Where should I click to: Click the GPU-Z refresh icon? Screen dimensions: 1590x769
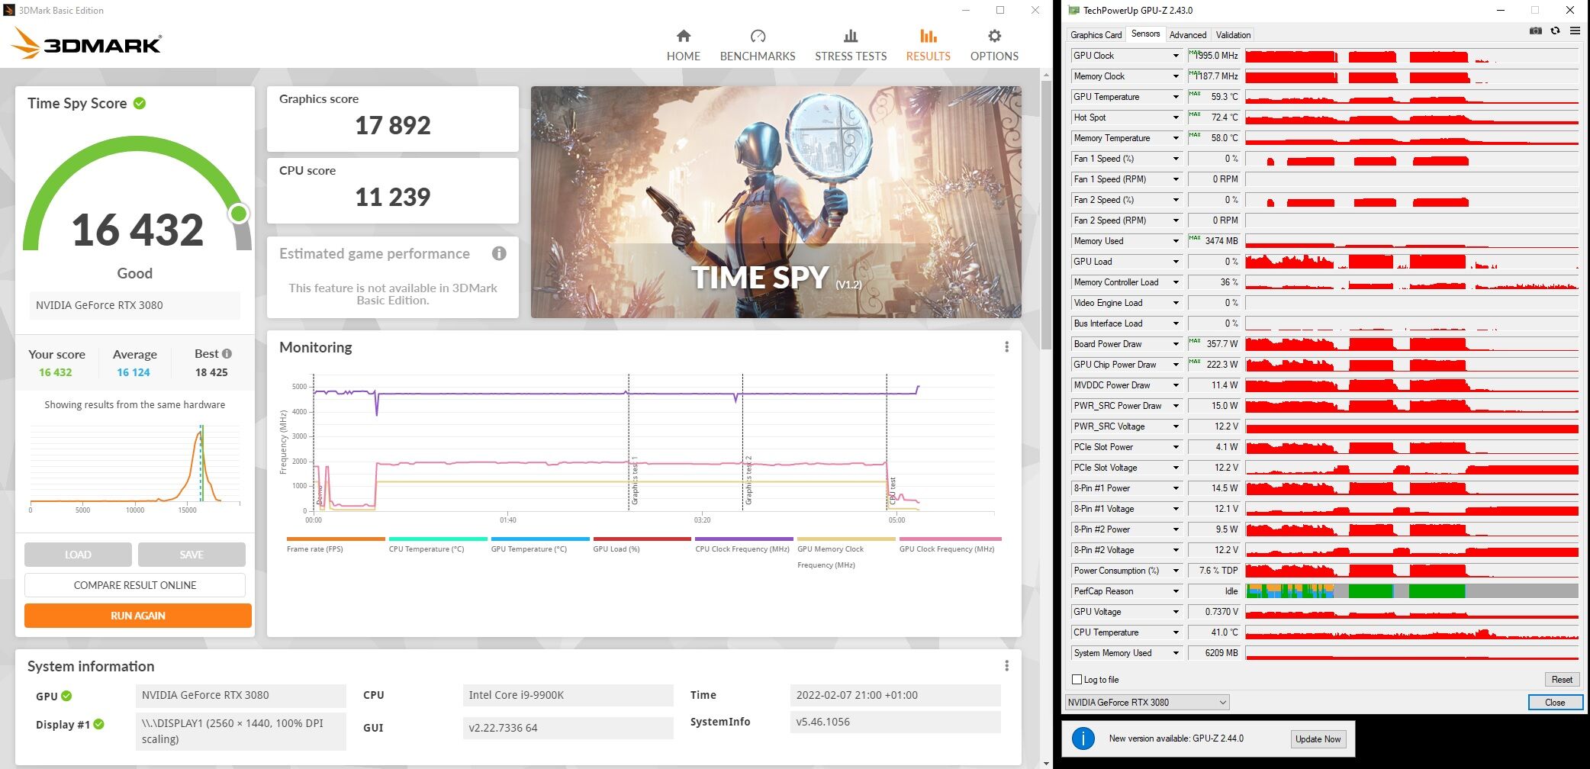click(1555, 31)
